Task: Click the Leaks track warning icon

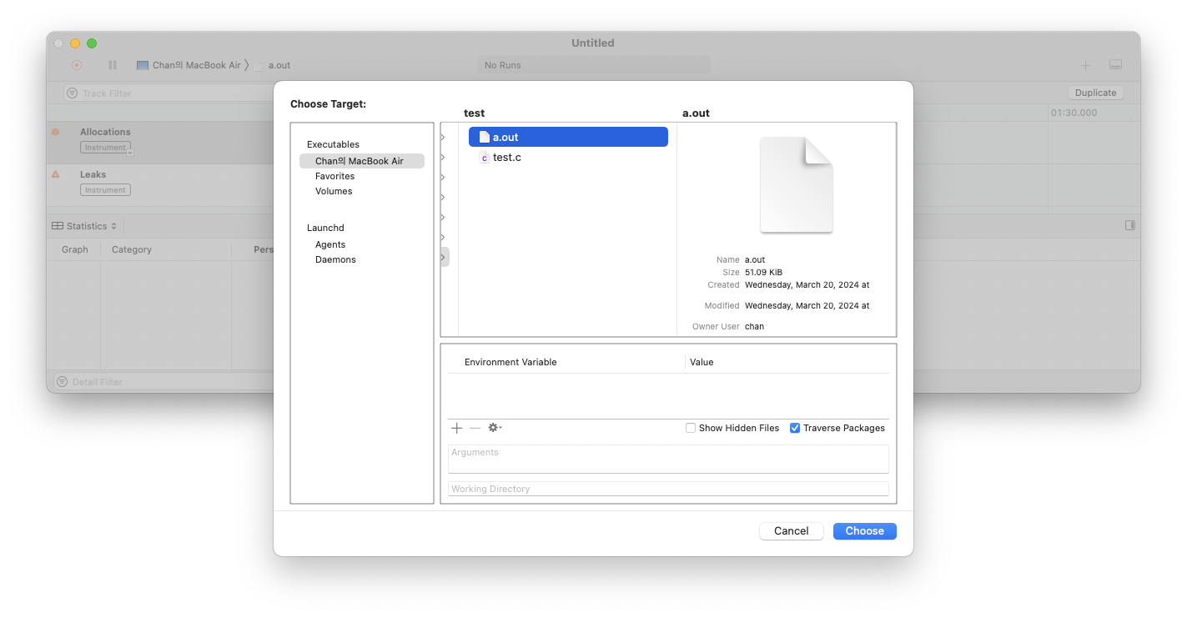Action: coord(56,174)
